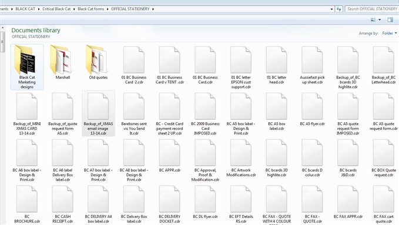
Task: Expand subfolders arrow after Critical Black Cat
Action: (x=74, y=9)
